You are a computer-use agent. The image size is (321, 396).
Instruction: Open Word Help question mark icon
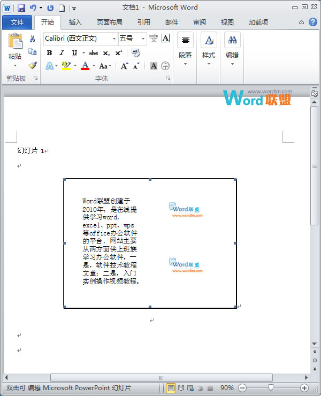(x=313, y=22)
